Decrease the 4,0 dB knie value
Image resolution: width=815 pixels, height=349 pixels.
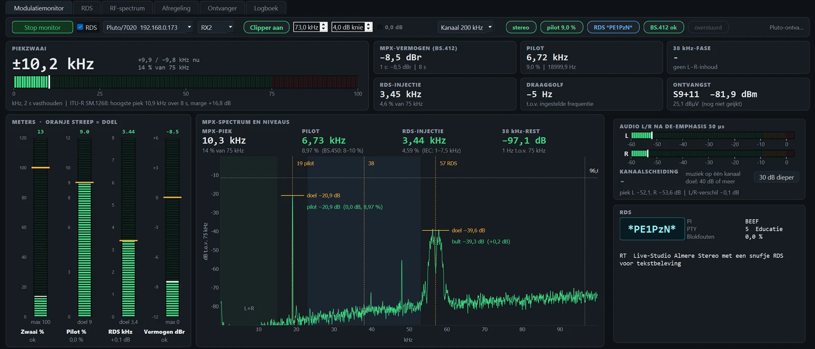pos(369,30)
